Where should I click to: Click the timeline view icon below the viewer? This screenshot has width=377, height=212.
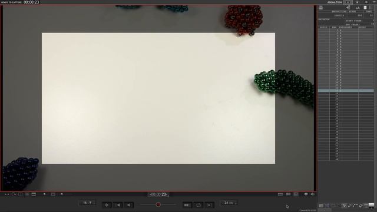click(280, 194)
